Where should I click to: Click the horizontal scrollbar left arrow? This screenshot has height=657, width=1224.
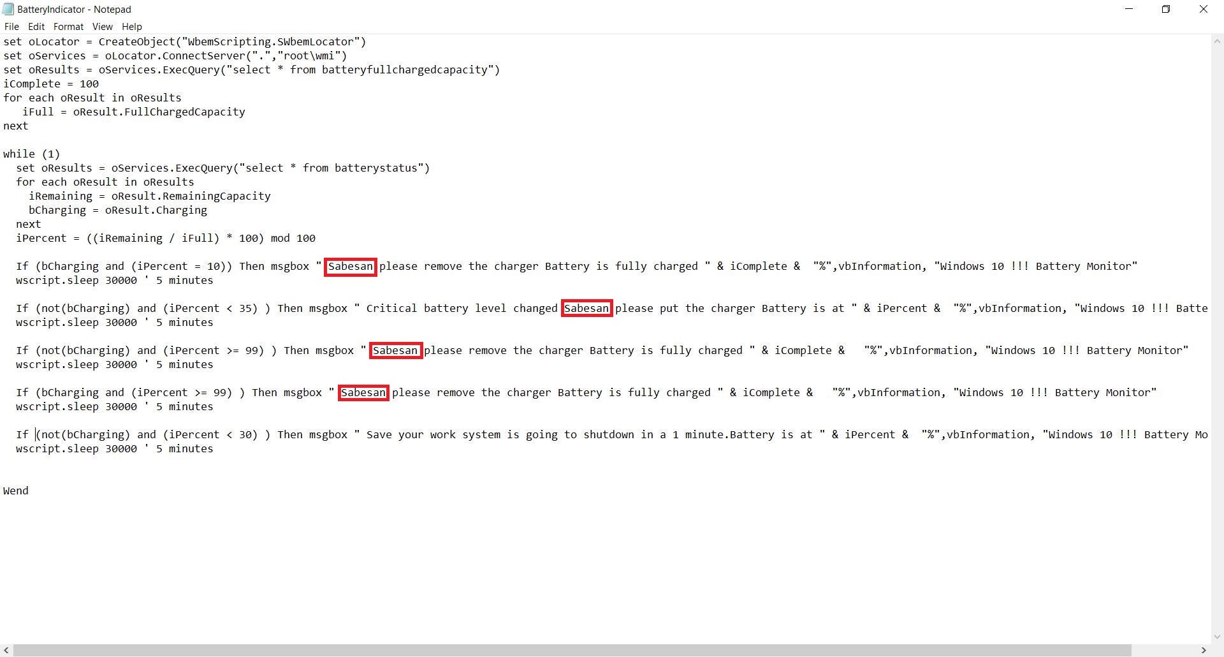pyautogui.click(x=6, y=651)
